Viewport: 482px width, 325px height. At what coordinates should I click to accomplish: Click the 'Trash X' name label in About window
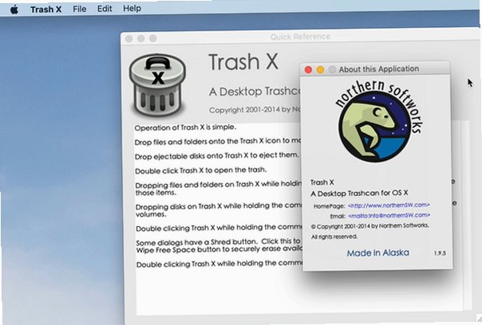322,182
